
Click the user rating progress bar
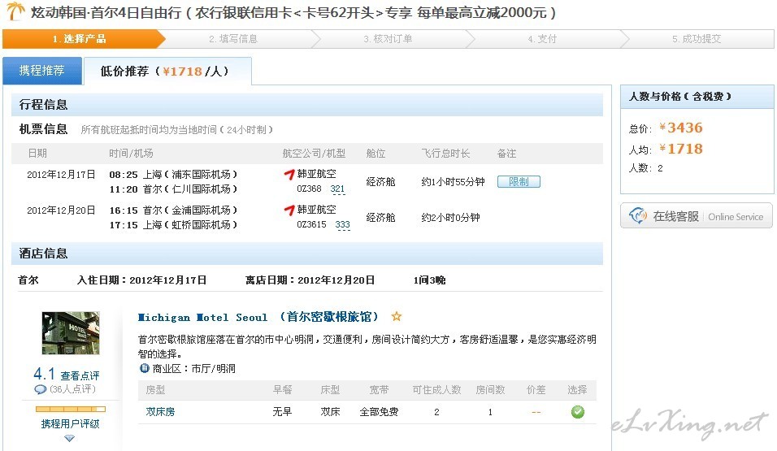click(x=71, y=409)
